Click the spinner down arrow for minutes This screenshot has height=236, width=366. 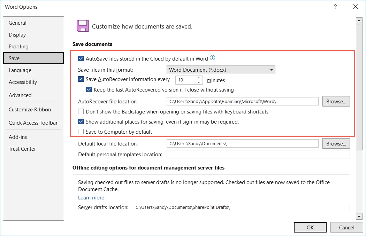(198, 81)
